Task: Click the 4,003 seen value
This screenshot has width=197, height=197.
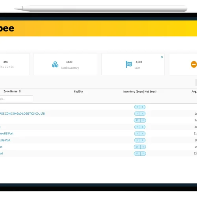Action: tap(139, 62)
